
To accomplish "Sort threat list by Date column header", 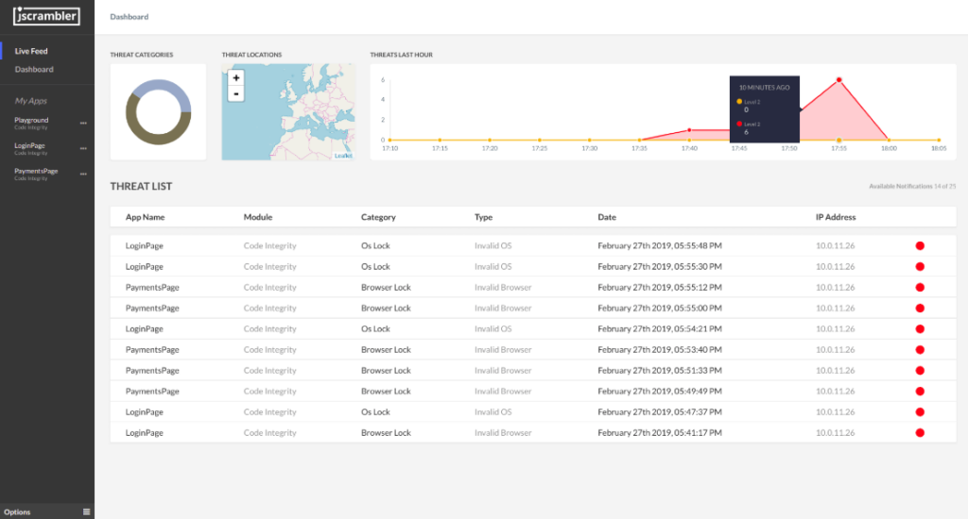I will pyautogui.click(x=607, y=217).
